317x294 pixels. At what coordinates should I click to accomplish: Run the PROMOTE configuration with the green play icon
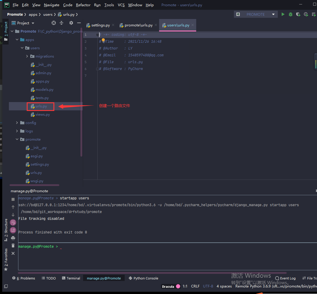coord(283,14)
